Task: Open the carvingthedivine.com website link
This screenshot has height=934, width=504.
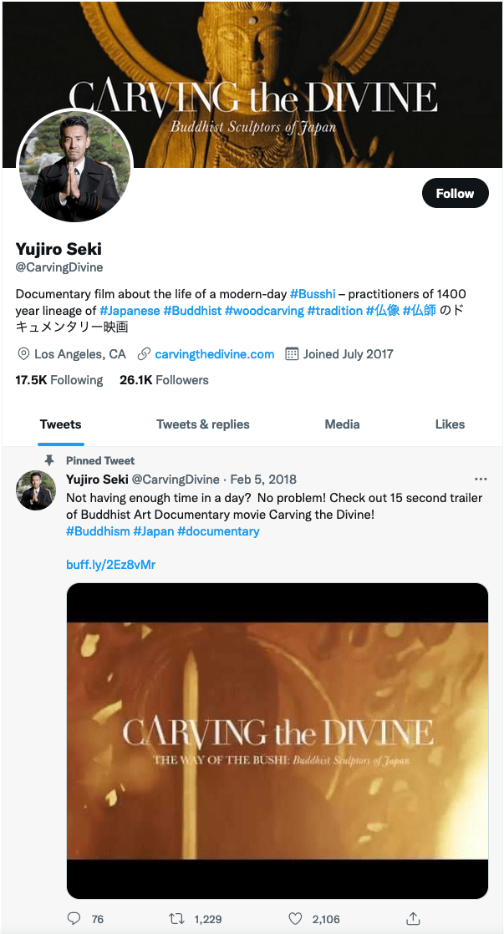Action: click(x=214, y=354)
